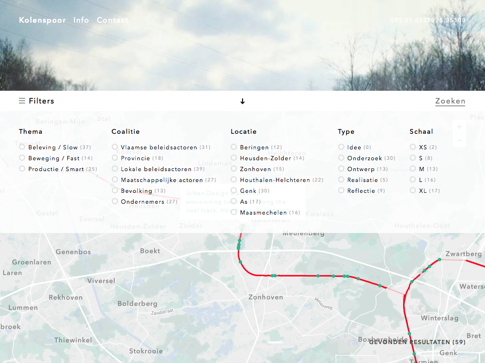Select Beweging / Fast theme filter
The image size is (485, 363).
coord(56,158)
